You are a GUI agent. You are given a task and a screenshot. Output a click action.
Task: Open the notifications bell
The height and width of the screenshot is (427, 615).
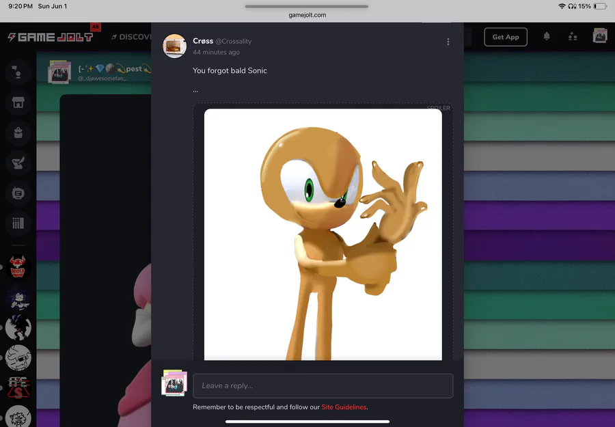(x=547, y=36)
